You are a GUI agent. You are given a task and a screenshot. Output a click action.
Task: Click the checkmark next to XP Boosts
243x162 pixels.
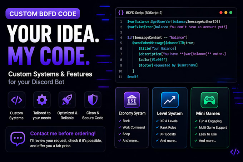pyautogui.click(x=157, y=134)
